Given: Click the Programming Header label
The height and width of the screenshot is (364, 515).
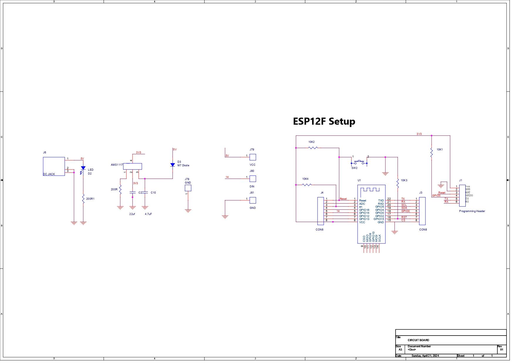Looking at the screenshot, I should pos(472,211).
